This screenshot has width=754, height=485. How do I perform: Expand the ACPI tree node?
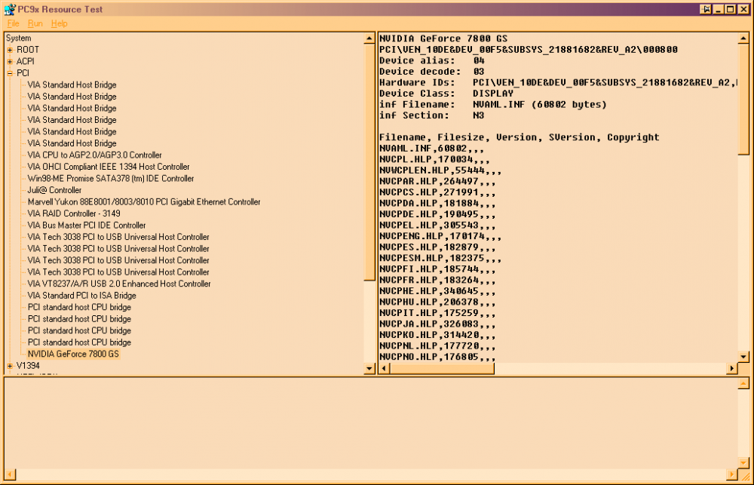click(10, 61)
